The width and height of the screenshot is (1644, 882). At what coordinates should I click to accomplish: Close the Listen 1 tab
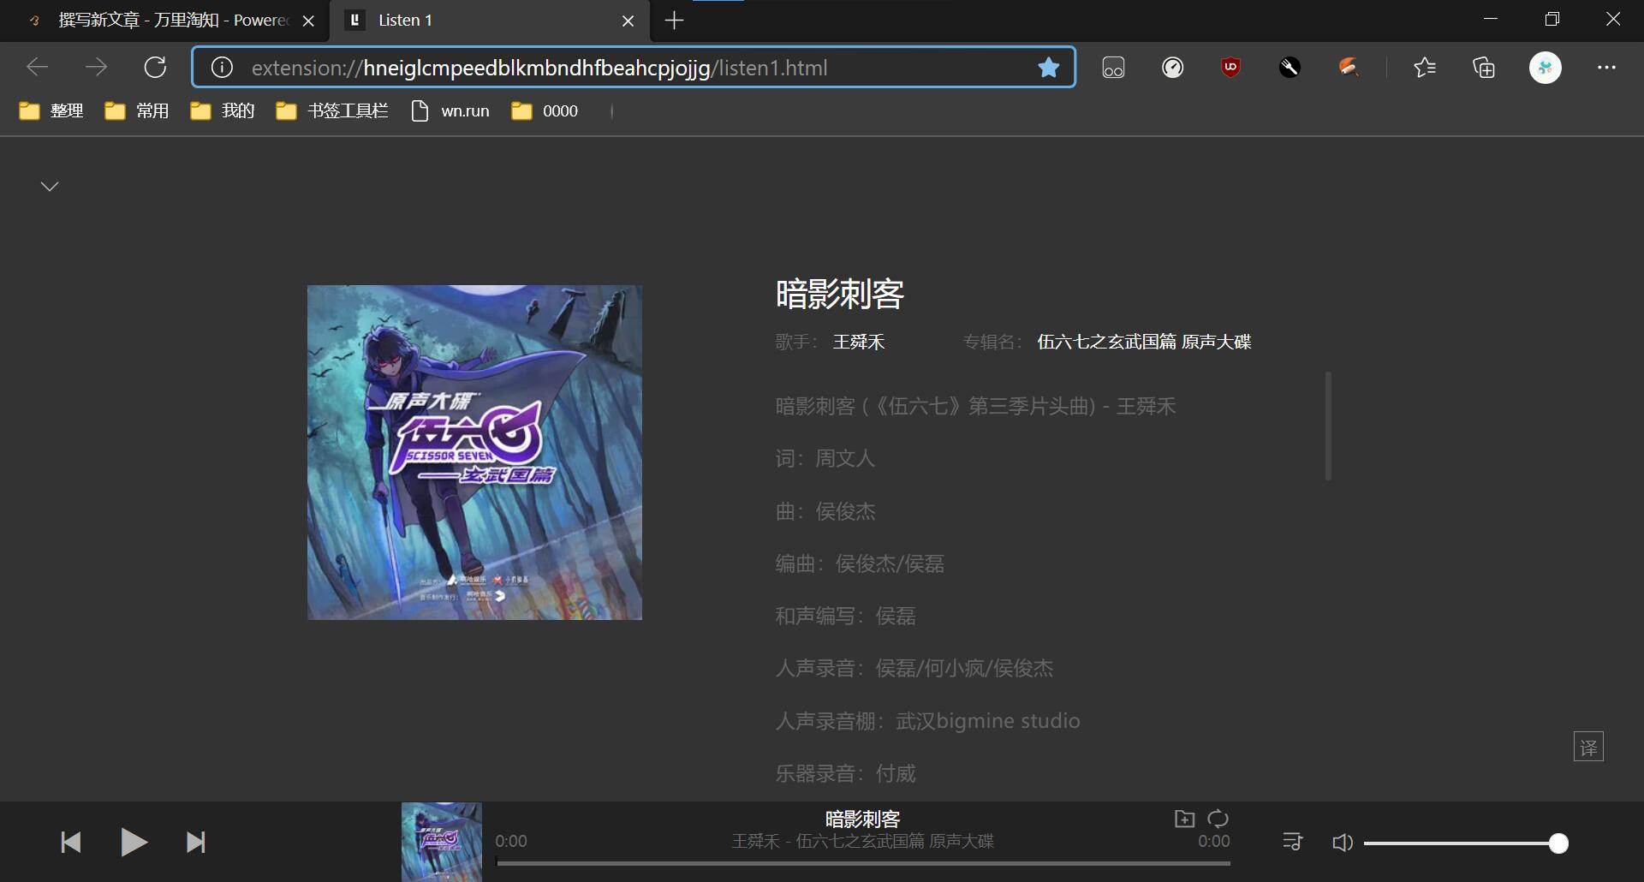pos(628,21)
